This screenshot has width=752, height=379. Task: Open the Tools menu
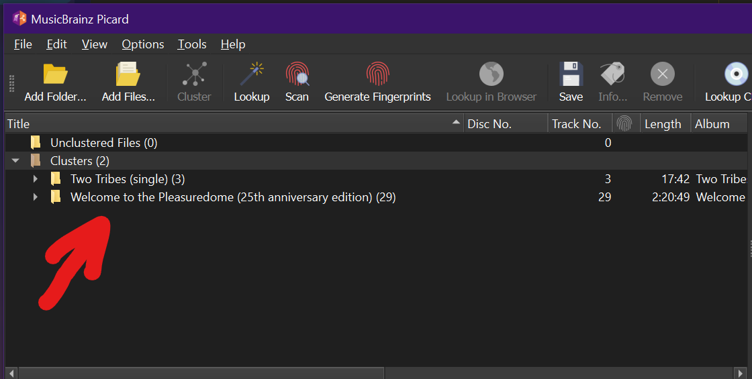pyautogui.click(x=192, y=44)
